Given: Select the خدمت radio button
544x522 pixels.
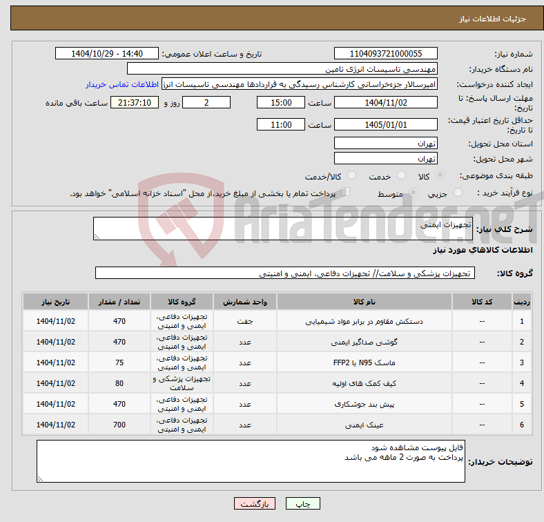Looking at the screenshot, I should [401, 175].
